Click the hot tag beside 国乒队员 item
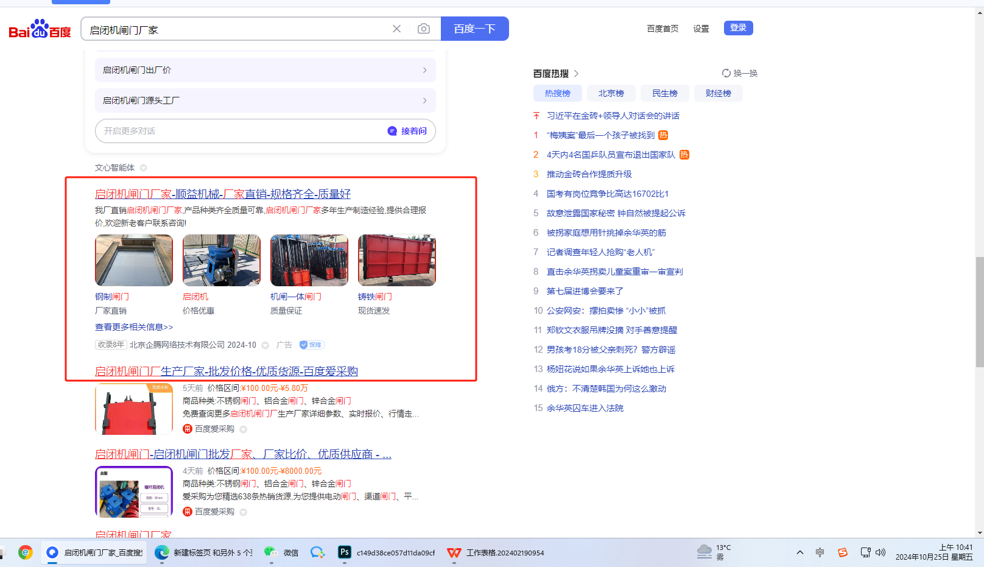 click(684, 155)
